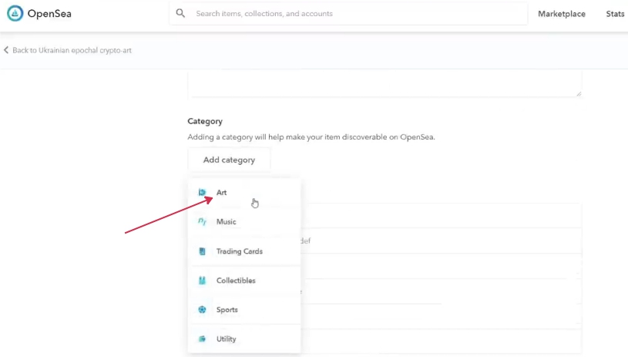This screenshot has width=628, height=357.
Task: Click the Sports category icon
Action: [202, 310]
